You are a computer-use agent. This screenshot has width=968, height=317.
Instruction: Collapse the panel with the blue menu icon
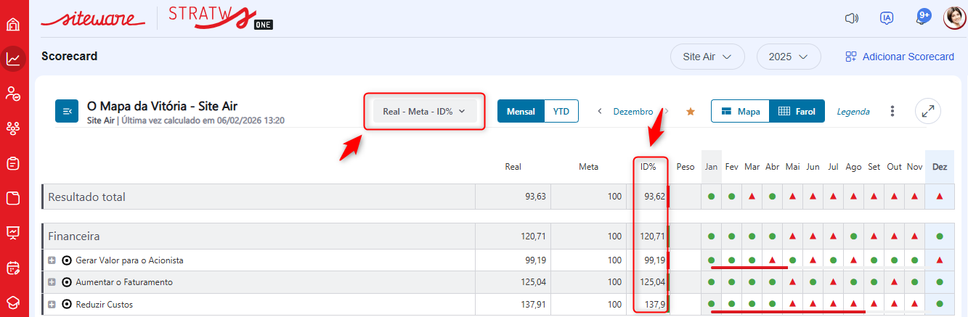pos(67,111)
